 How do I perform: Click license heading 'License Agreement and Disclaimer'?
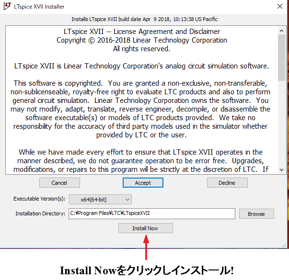click(x=167, y=32)
